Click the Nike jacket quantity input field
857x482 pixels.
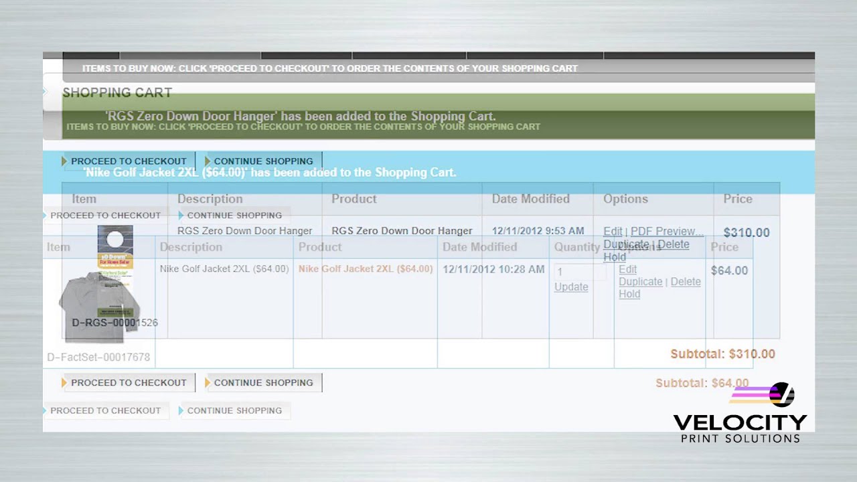580,272
